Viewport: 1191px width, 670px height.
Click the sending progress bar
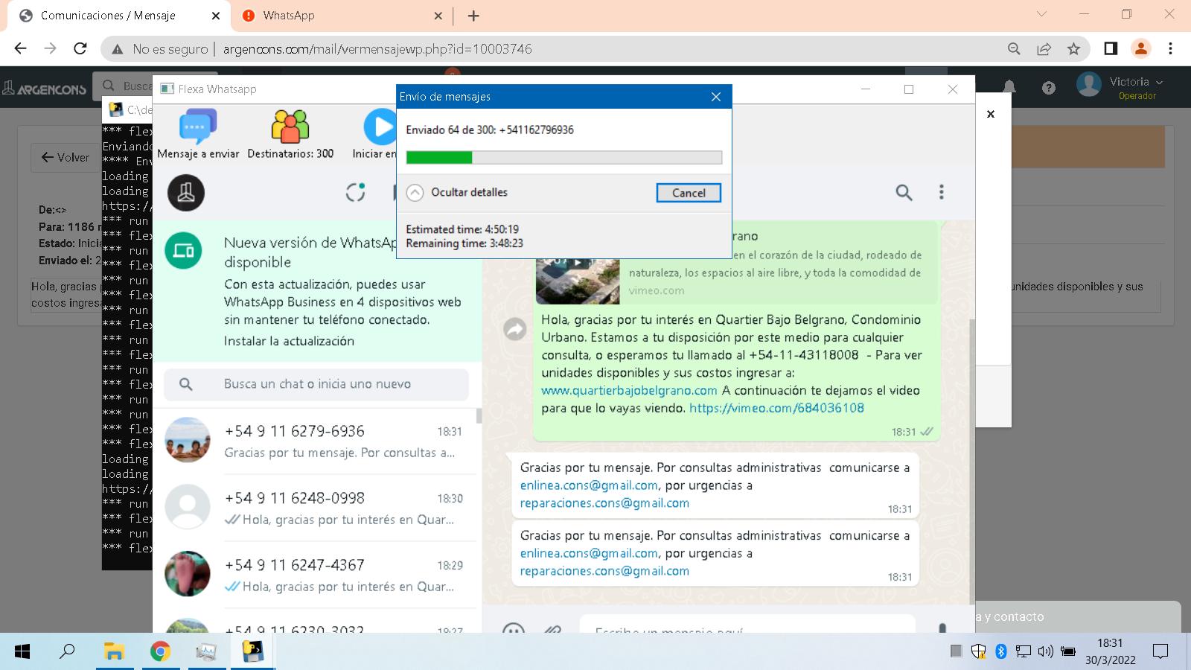point(563,157)
